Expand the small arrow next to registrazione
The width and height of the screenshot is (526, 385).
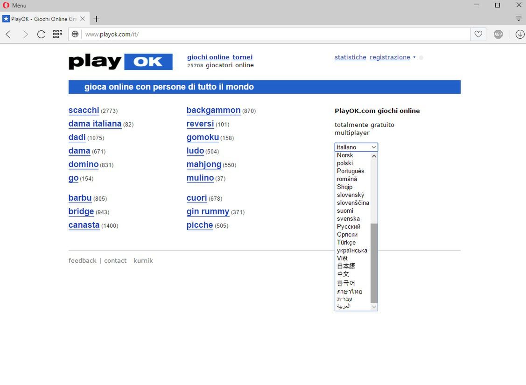click(x=414, y=57)
